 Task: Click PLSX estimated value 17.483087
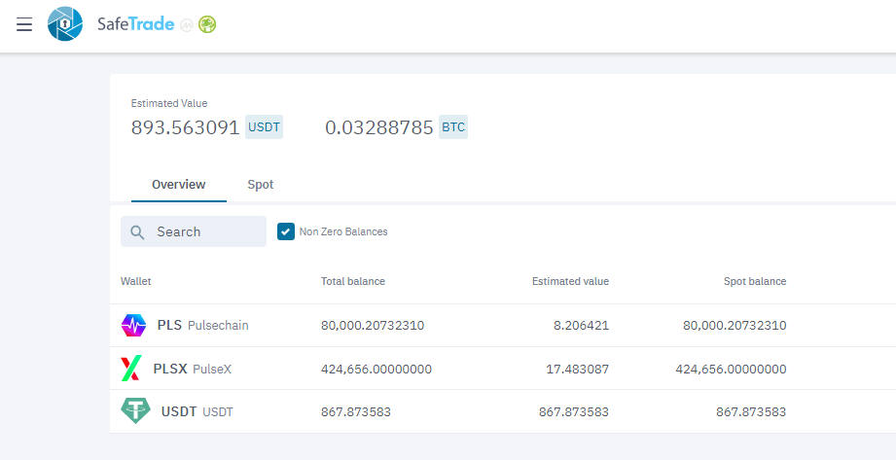click(578, 369)
